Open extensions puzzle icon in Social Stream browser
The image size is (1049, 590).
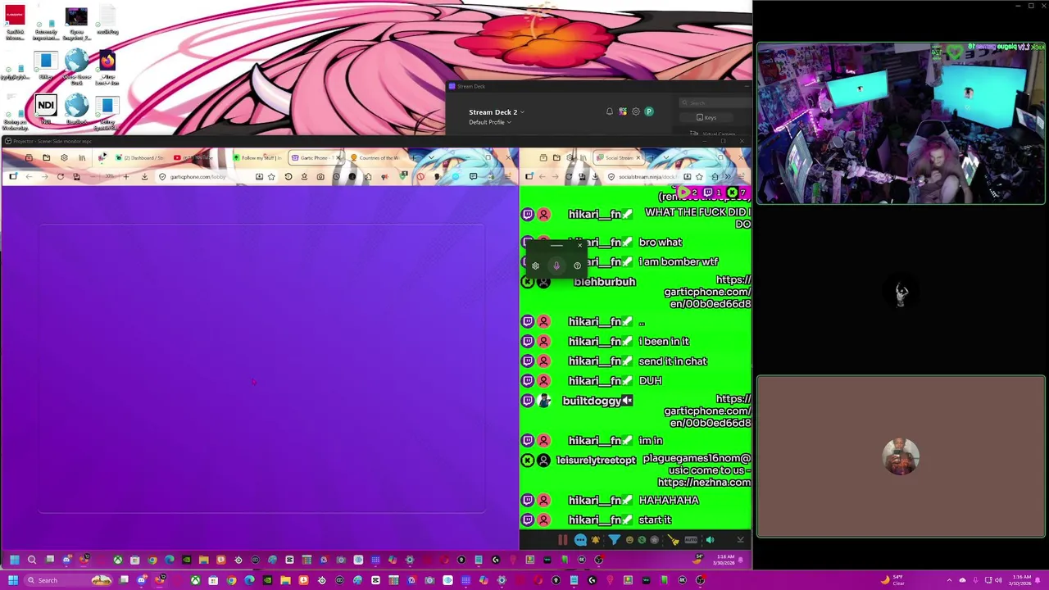pyautogui.click(x=715, y=177)
